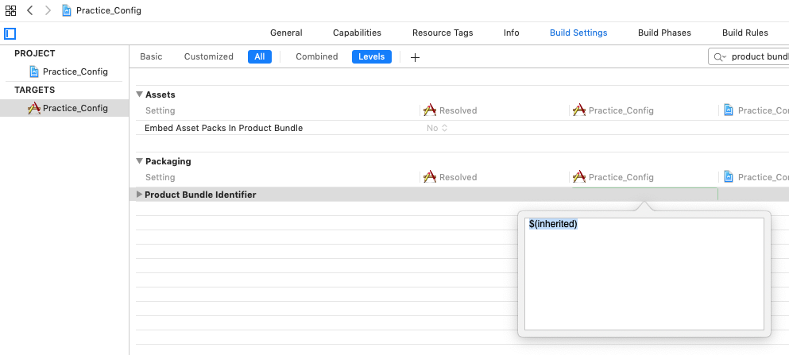Screen dimensions: 789x355
Task: Expand the Product Bundle Identifier row
Action: point(139,195)
